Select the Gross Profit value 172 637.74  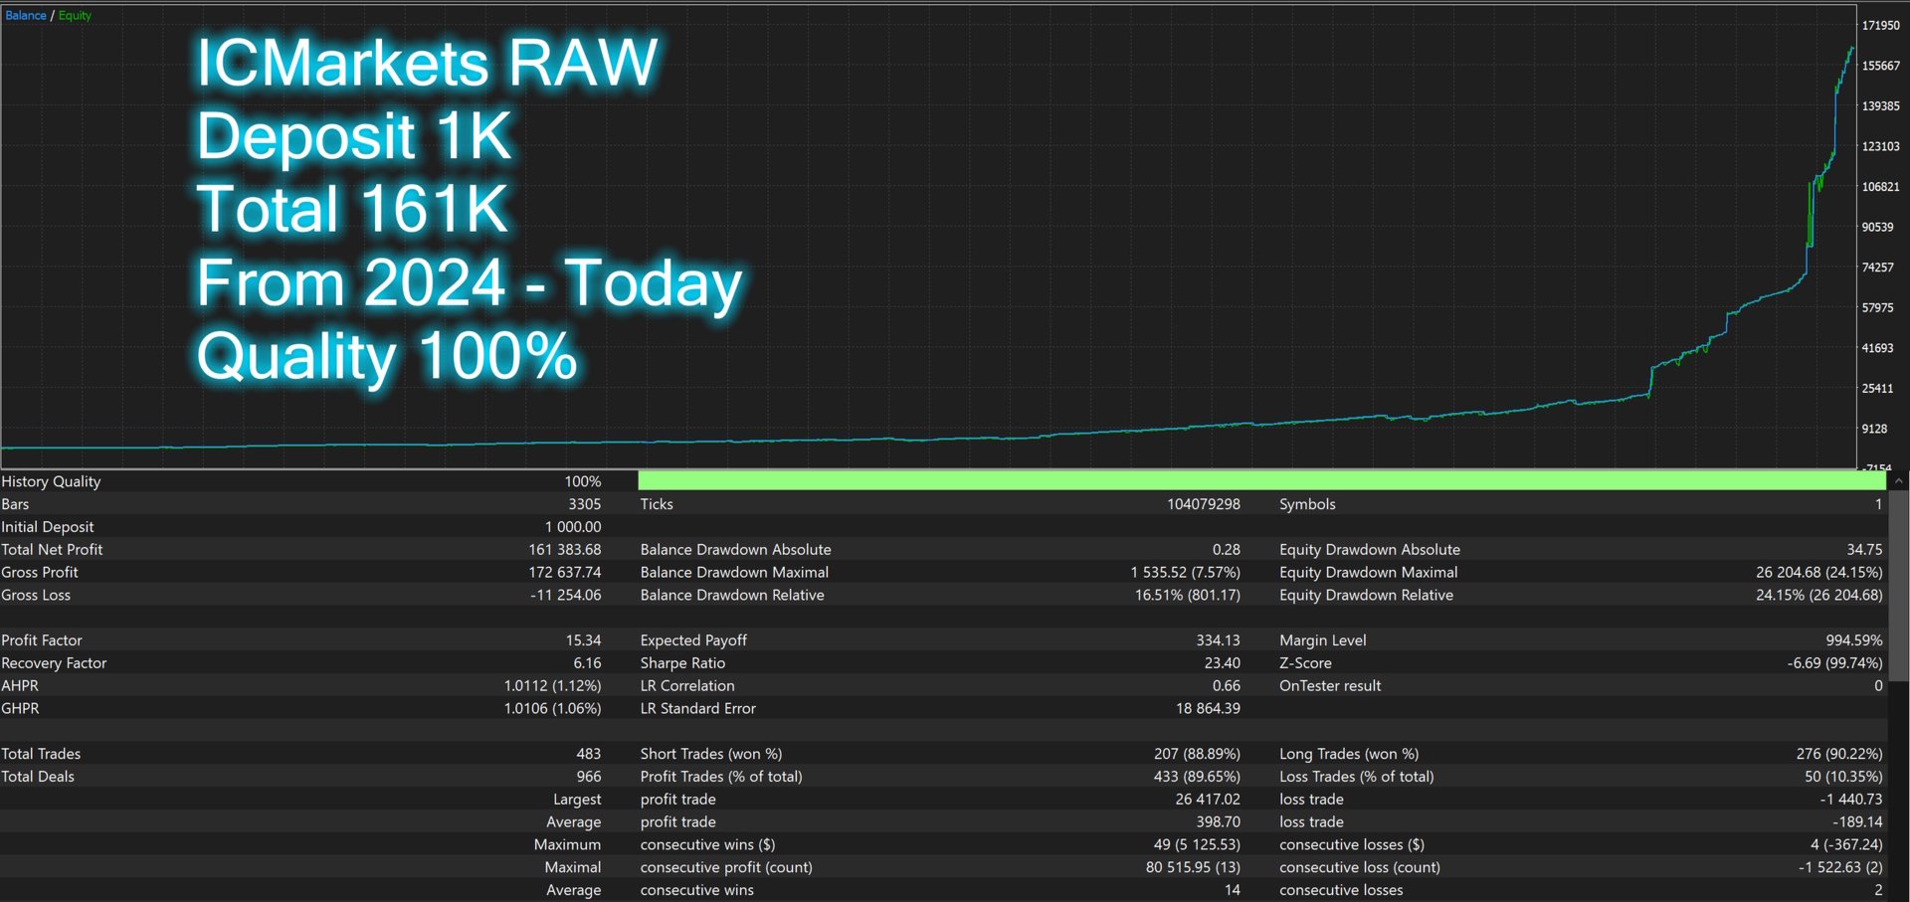[x=564, y=573]
